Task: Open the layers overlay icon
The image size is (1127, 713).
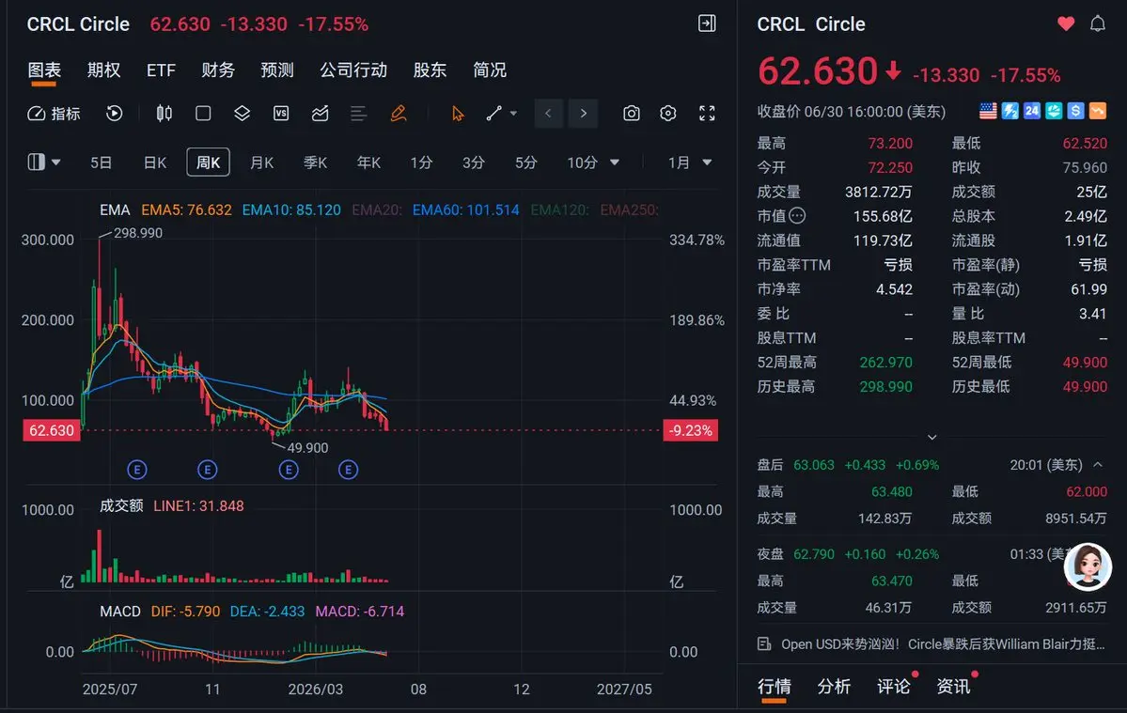Action: (243, 114)
